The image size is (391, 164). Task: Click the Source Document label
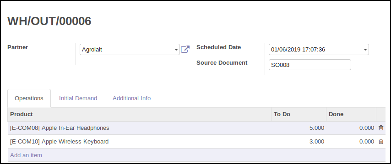point(222,63)
